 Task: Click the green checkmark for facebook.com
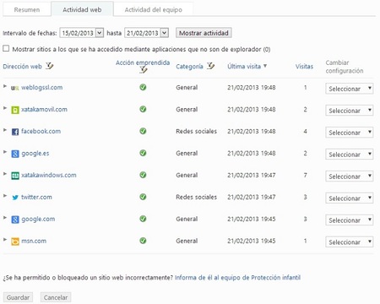point(143,131)
